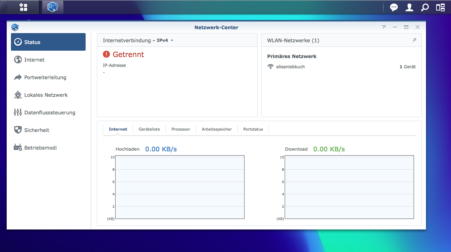Open Sicherheit section label
The image size is (451, 252).
(37, 130)
